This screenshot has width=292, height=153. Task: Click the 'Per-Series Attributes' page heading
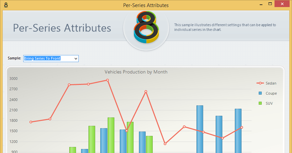(62, 28)
